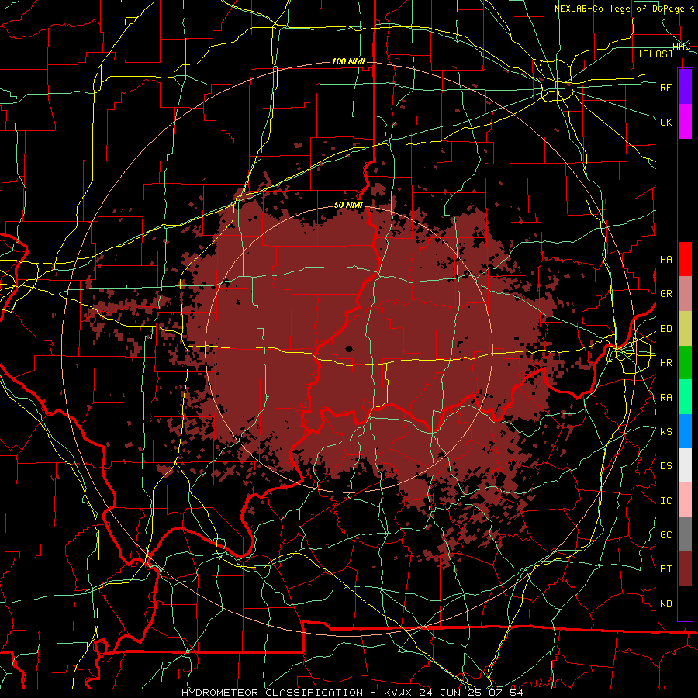Select the 'ND' legend label

(x=666, y=604)
